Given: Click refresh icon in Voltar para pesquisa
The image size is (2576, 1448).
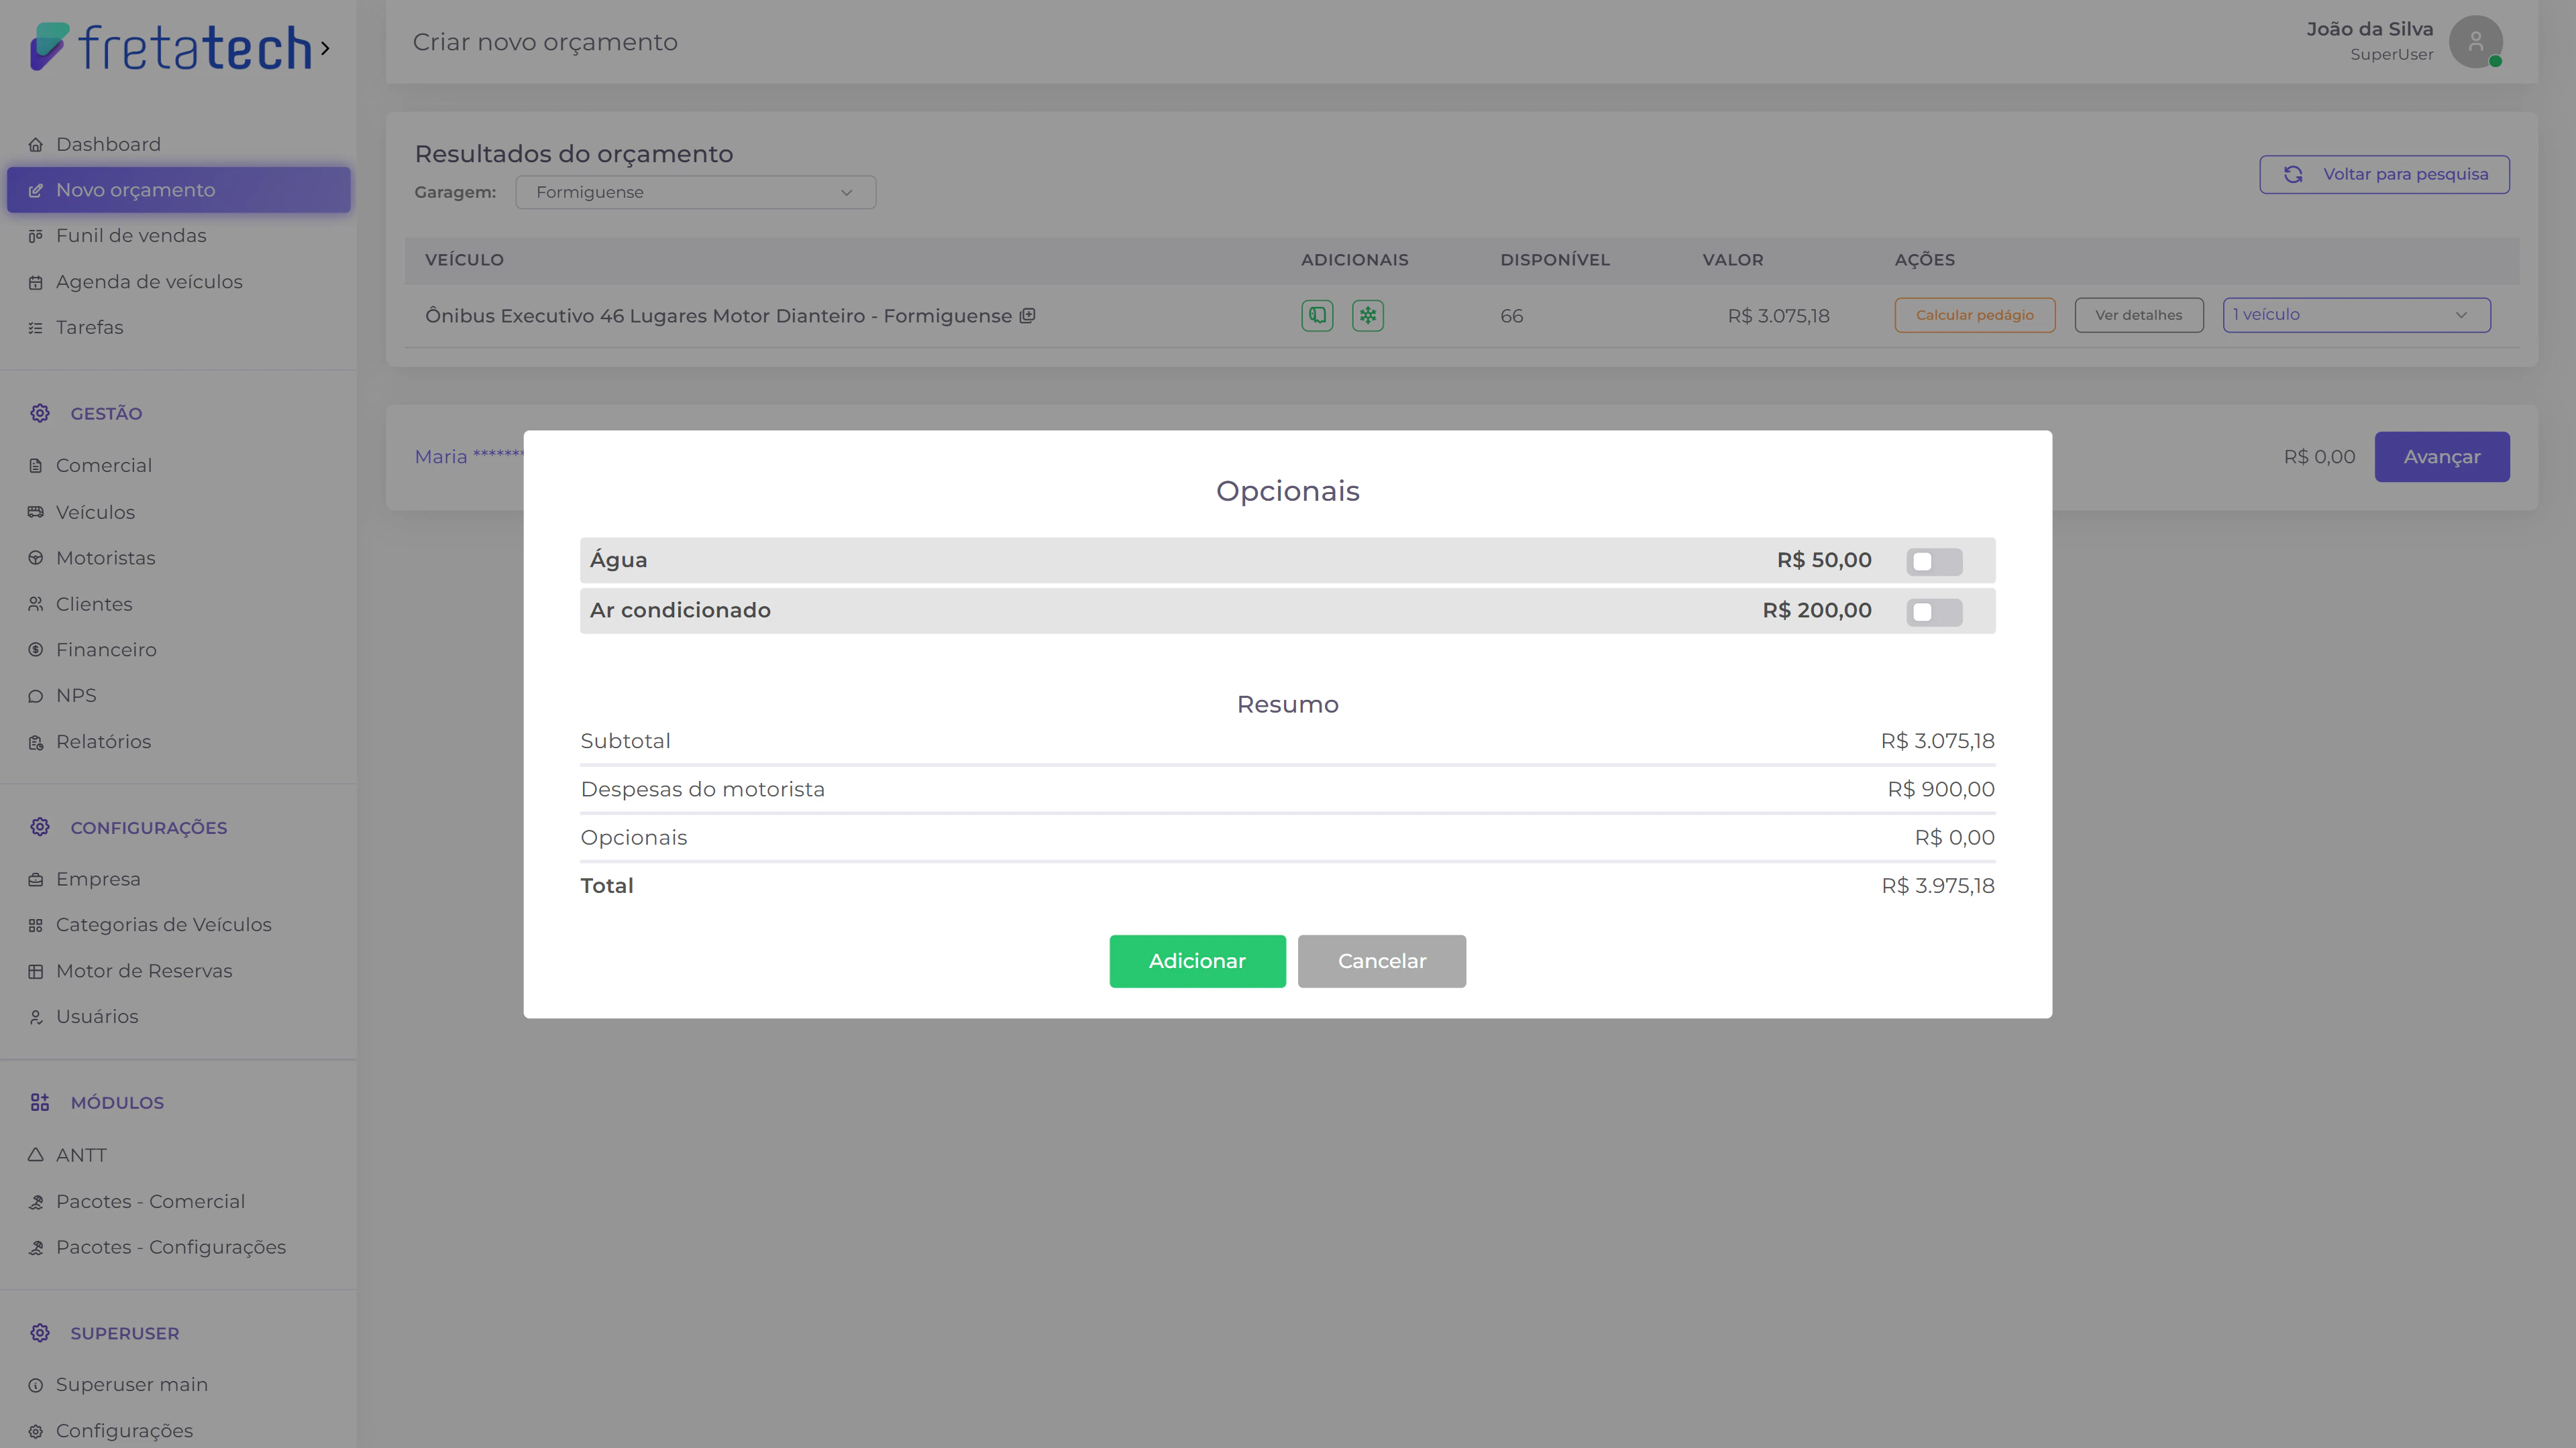Looking at the screenshot, I should 2293,175.
